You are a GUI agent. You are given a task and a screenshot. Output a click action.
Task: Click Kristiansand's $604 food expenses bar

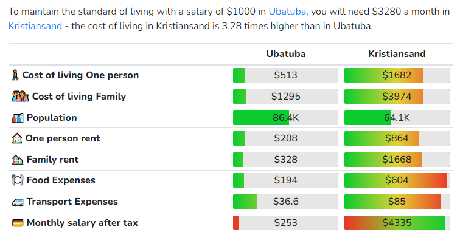point(397,180)
